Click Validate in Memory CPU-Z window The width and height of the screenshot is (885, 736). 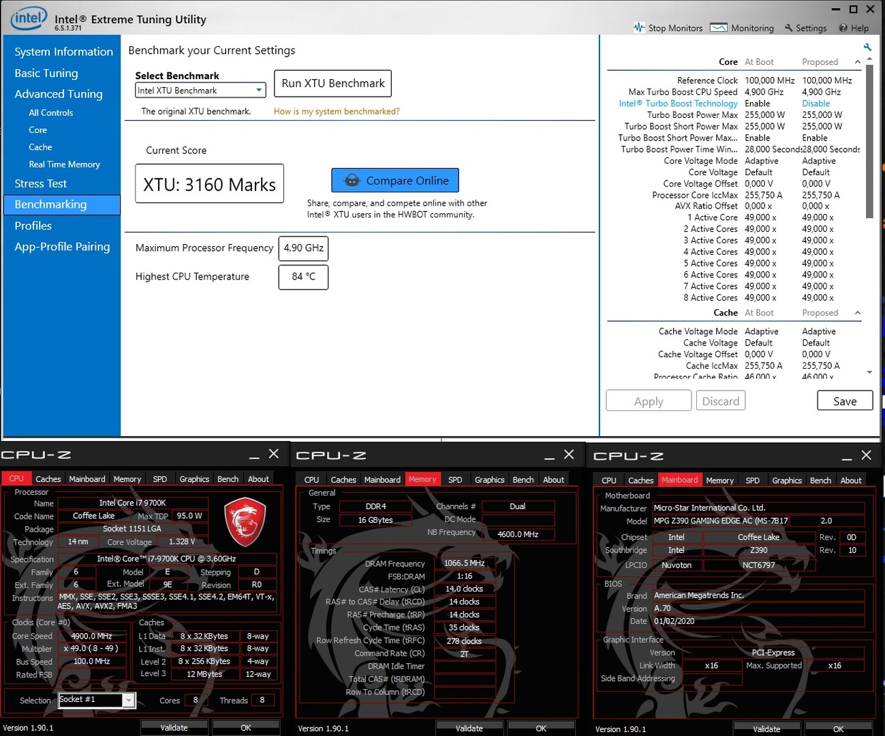click(469, 729)
